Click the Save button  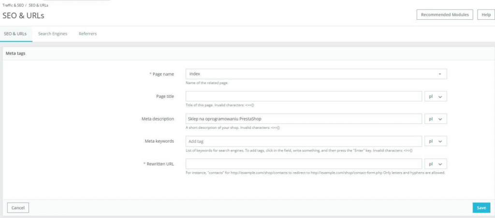(x=481, y=207)
